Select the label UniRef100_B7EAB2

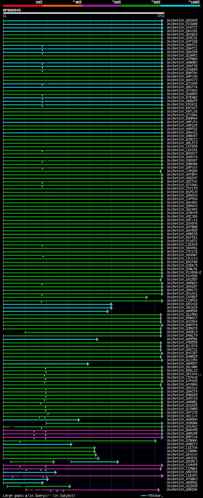(x=182, y=97)
